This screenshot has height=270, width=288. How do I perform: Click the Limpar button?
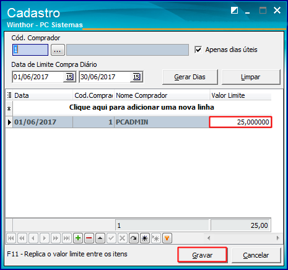(251, 77)
